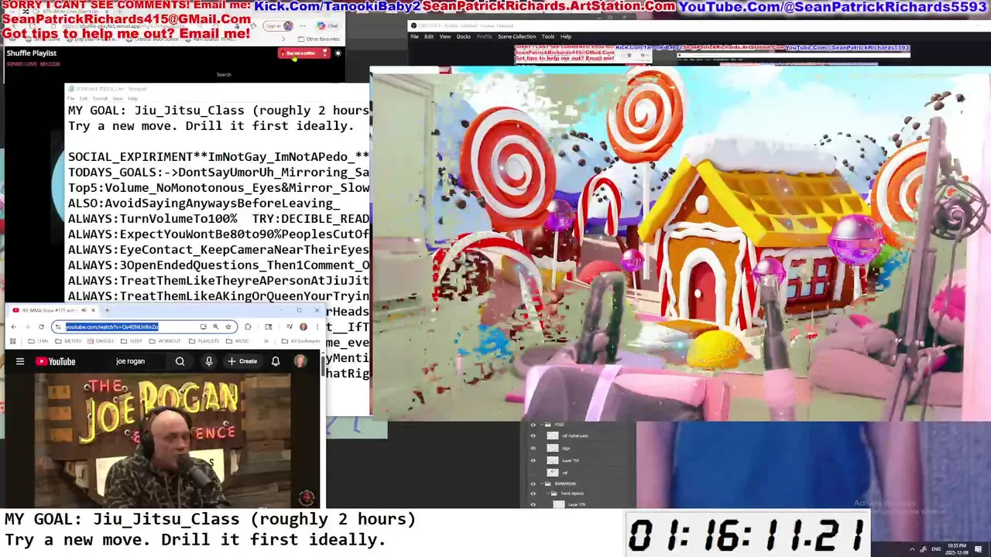
Task: Open 'Other favourites' folder in top browser
Action: point(319,39)
